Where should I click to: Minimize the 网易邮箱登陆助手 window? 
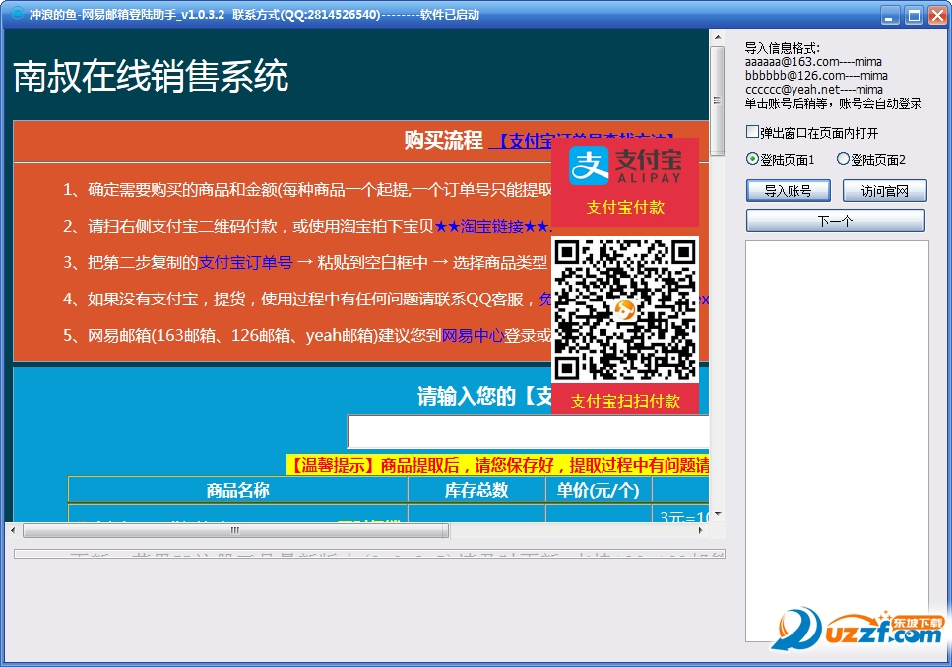pyautogui.click(x=890, y=15)
